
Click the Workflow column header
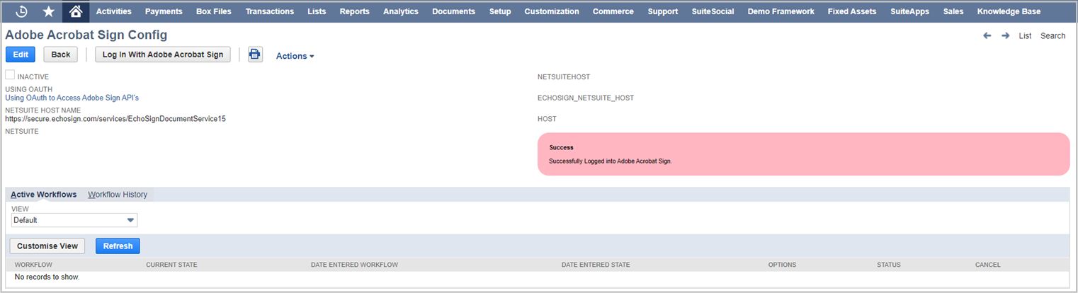[x=33, y=265]
